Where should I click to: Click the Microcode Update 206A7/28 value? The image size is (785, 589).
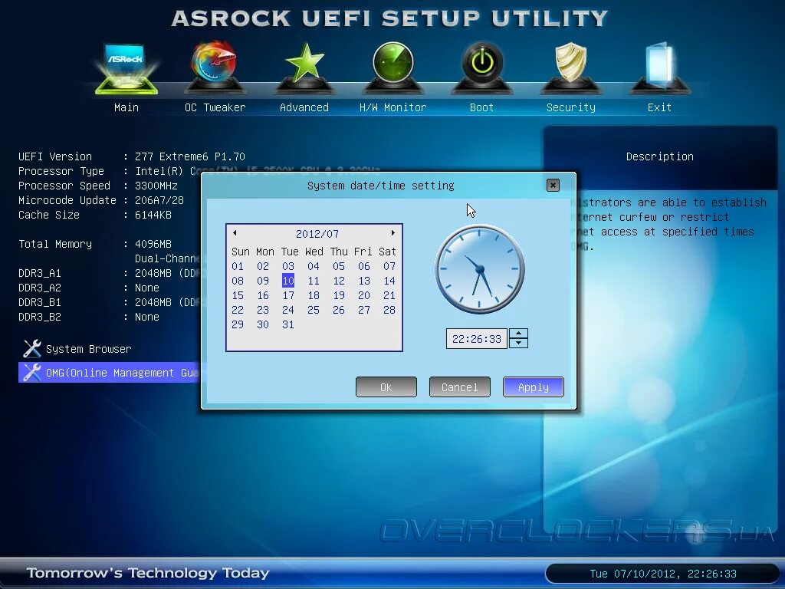(x=159, y=200)
